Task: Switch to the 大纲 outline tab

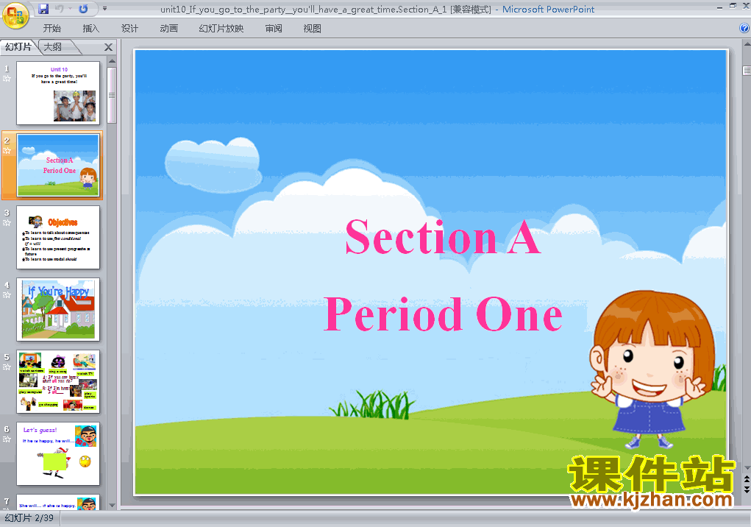Action: [53, 47]
